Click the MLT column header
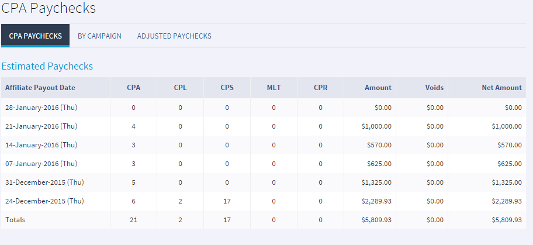 coord(274,88)
